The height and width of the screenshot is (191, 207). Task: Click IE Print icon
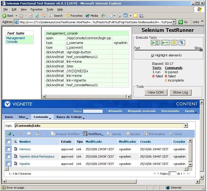click(x=119, y=16)
